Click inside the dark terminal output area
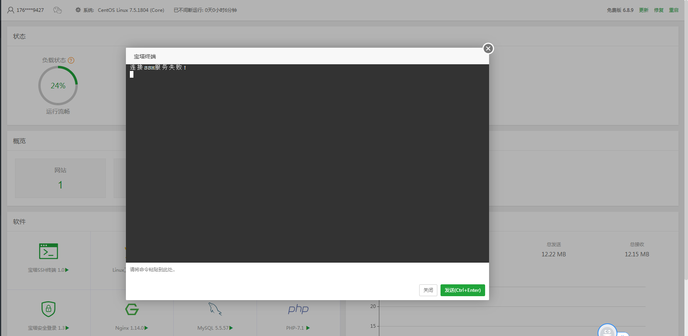Screen dimensions: 688x336 coord(307,163)
